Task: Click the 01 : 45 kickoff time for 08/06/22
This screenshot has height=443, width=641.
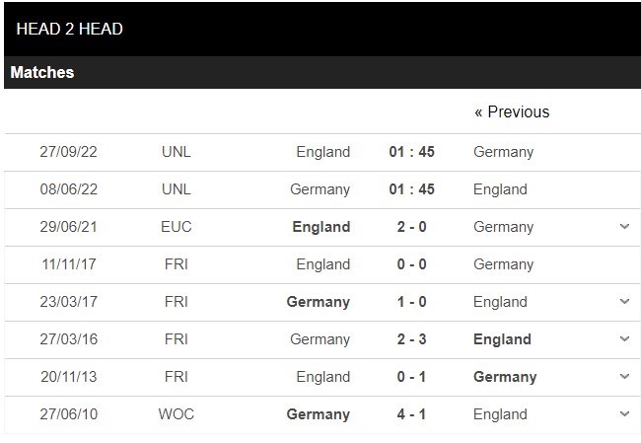Action: [x=411, y=189]
